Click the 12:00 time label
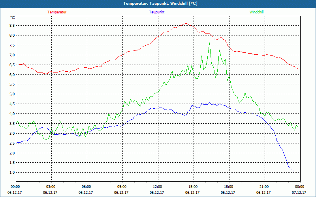Screen dimensions: 316x197 coord(158,187)
